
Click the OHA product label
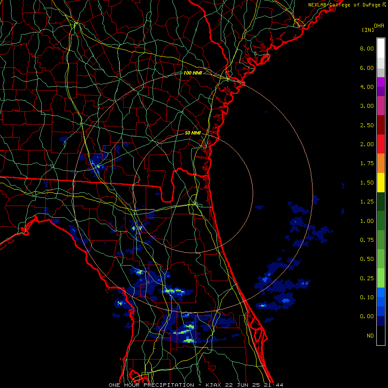click(379, 26)
